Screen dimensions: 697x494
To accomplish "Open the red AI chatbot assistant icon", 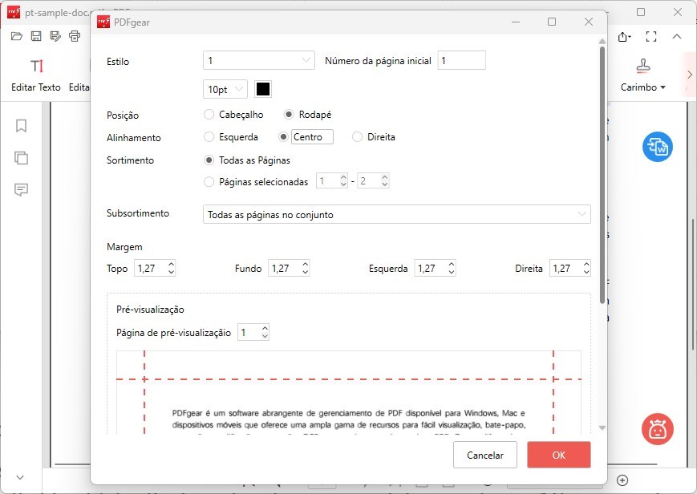I will click(657, 429).
